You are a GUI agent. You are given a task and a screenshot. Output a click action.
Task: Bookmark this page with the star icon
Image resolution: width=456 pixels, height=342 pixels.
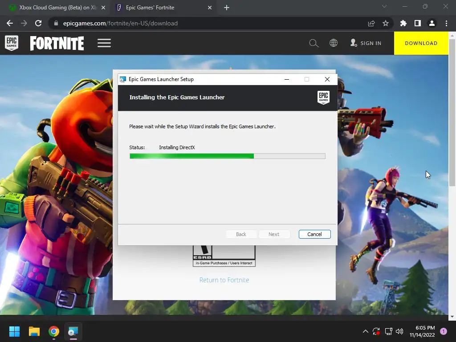386,23
